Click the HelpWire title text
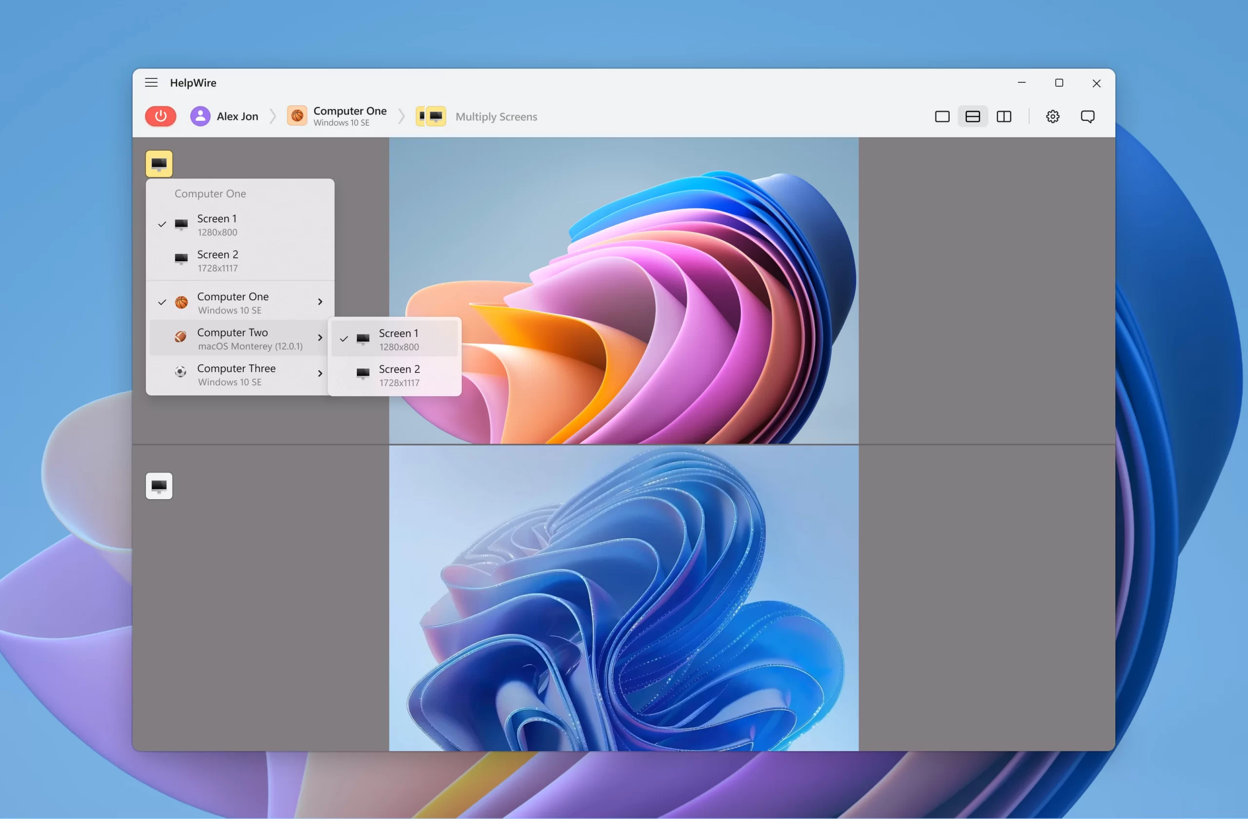Screen dimensions: 1248x819 pos(193,83)
